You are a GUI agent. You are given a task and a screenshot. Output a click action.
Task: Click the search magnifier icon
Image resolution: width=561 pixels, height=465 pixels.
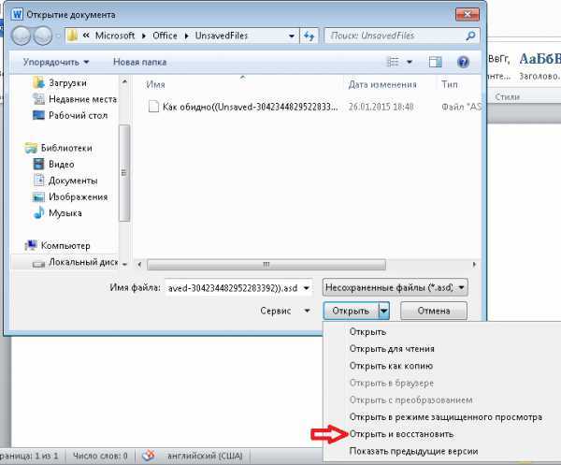(471, 36)
